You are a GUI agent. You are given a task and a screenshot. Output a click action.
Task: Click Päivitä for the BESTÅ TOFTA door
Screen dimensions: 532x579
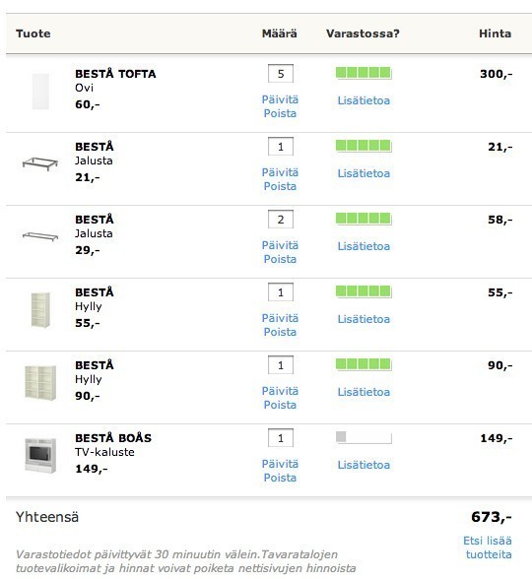tap(280, 99)
